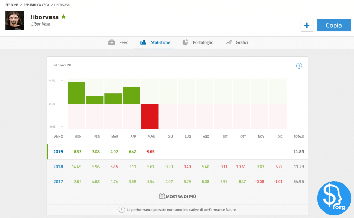354x218 pixels.
Task: Click the calendar icon beside Mostra di più
Action: click(162, 196)
